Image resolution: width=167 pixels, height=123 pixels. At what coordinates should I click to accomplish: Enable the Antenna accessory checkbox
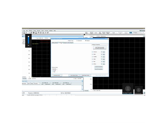(93, 52)
